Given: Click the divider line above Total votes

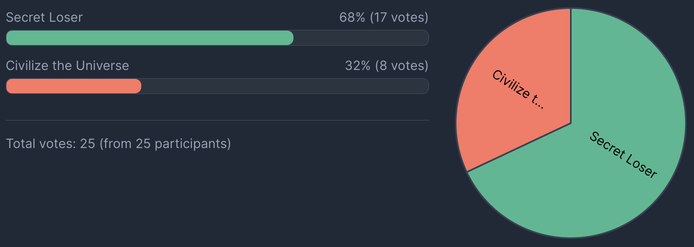Looking at the screenshot, I should point(217,120).
